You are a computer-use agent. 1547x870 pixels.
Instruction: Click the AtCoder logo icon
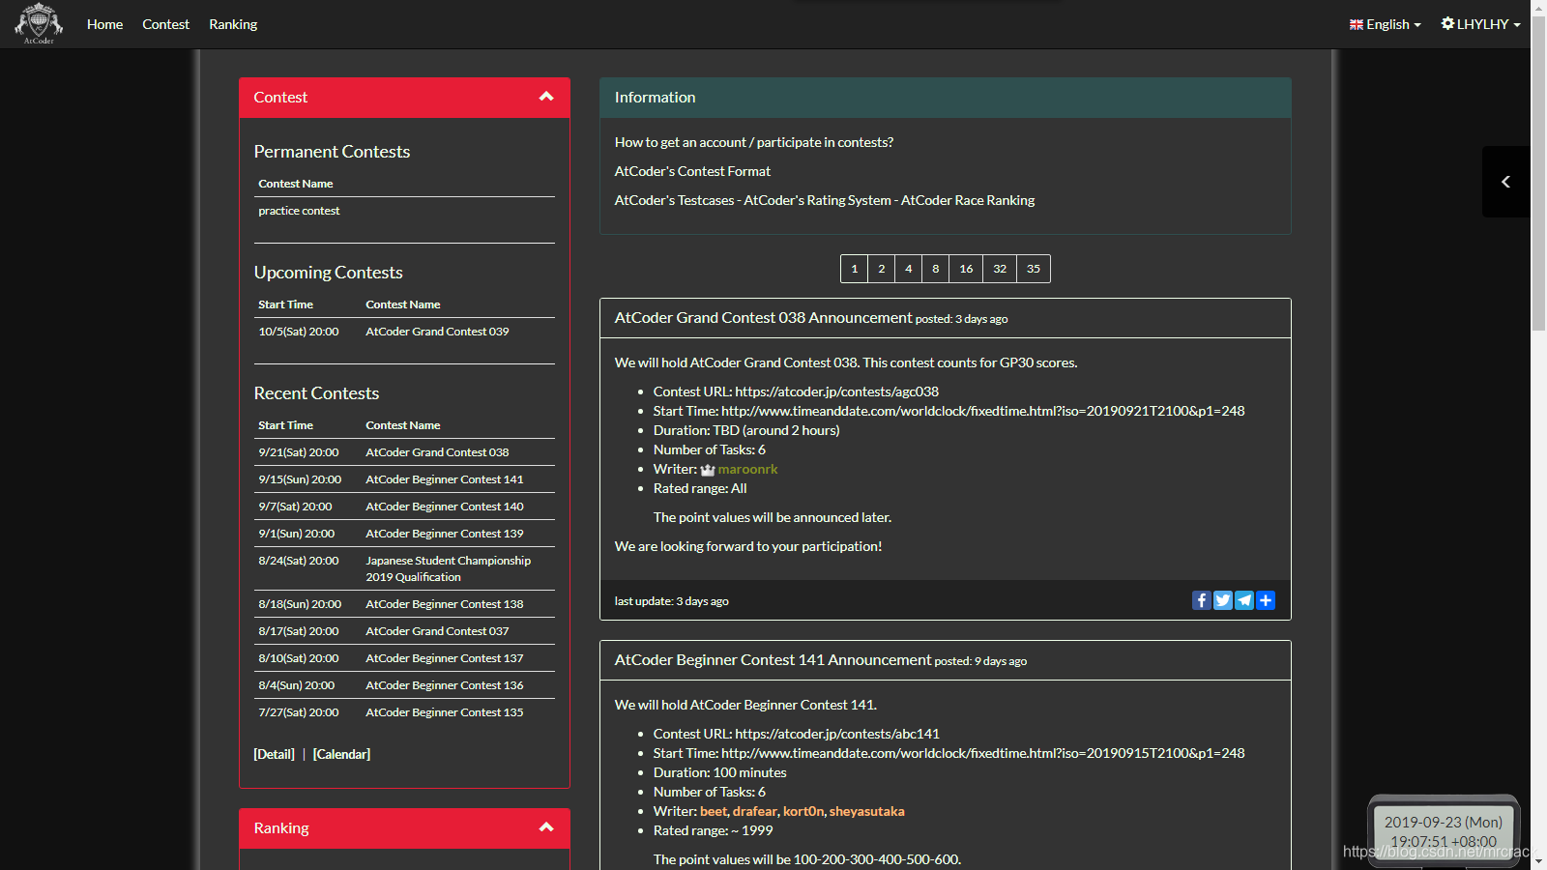[39, 23]
